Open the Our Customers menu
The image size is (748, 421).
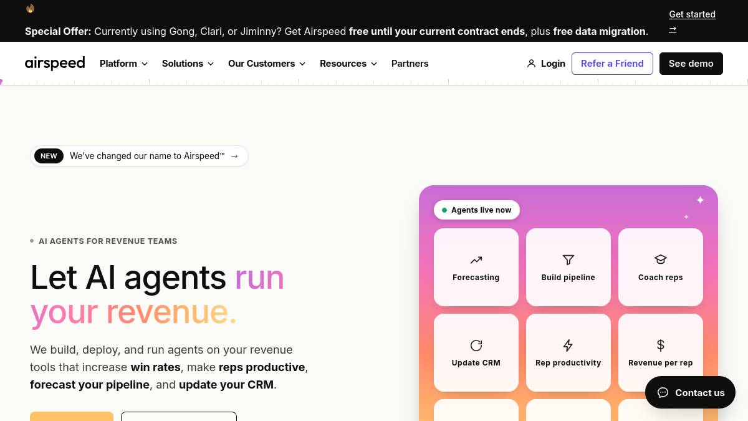click(x=267, y=64)
